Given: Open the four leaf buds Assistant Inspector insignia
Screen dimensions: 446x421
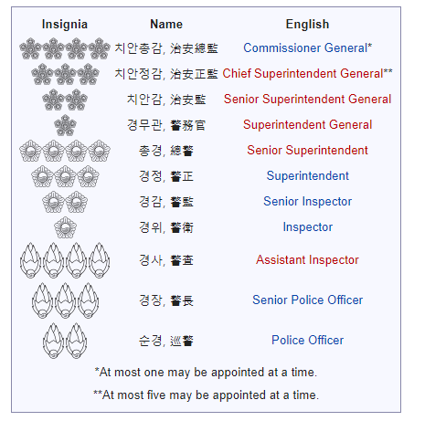Looking at the screenshot, I should click(65, 260).
